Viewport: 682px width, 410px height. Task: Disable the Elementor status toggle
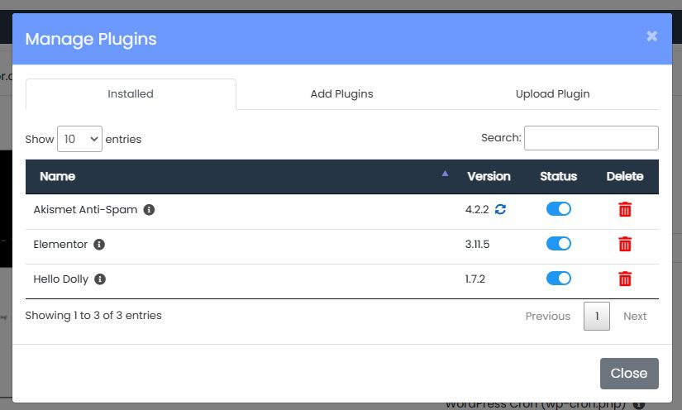[559, 244]
